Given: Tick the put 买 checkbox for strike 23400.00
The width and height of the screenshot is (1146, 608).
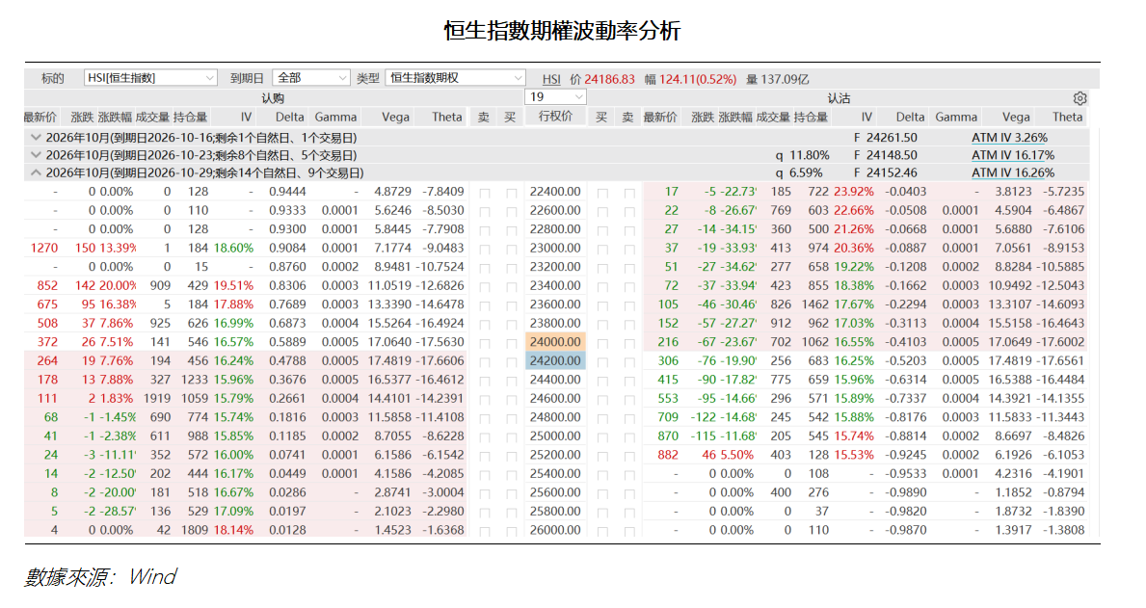Looking at the screenshot, I should tap(602, 287).
